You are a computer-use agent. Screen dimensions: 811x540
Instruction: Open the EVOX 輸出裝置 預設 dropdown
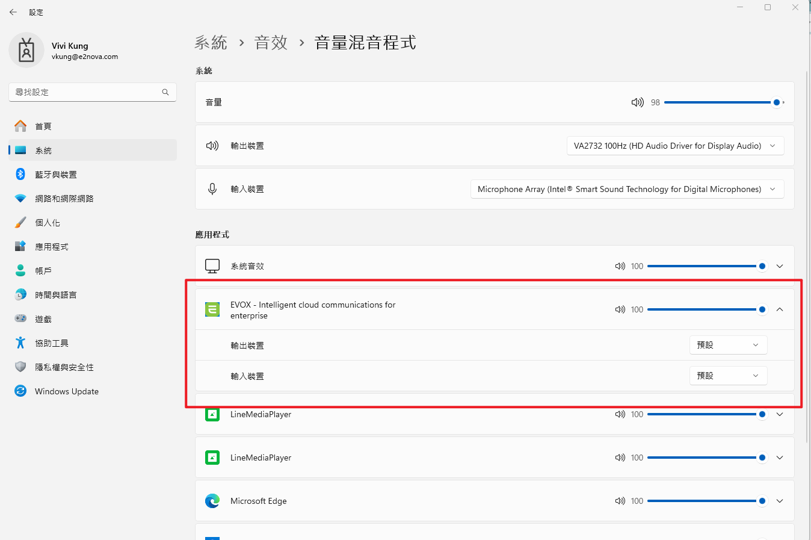728,345
